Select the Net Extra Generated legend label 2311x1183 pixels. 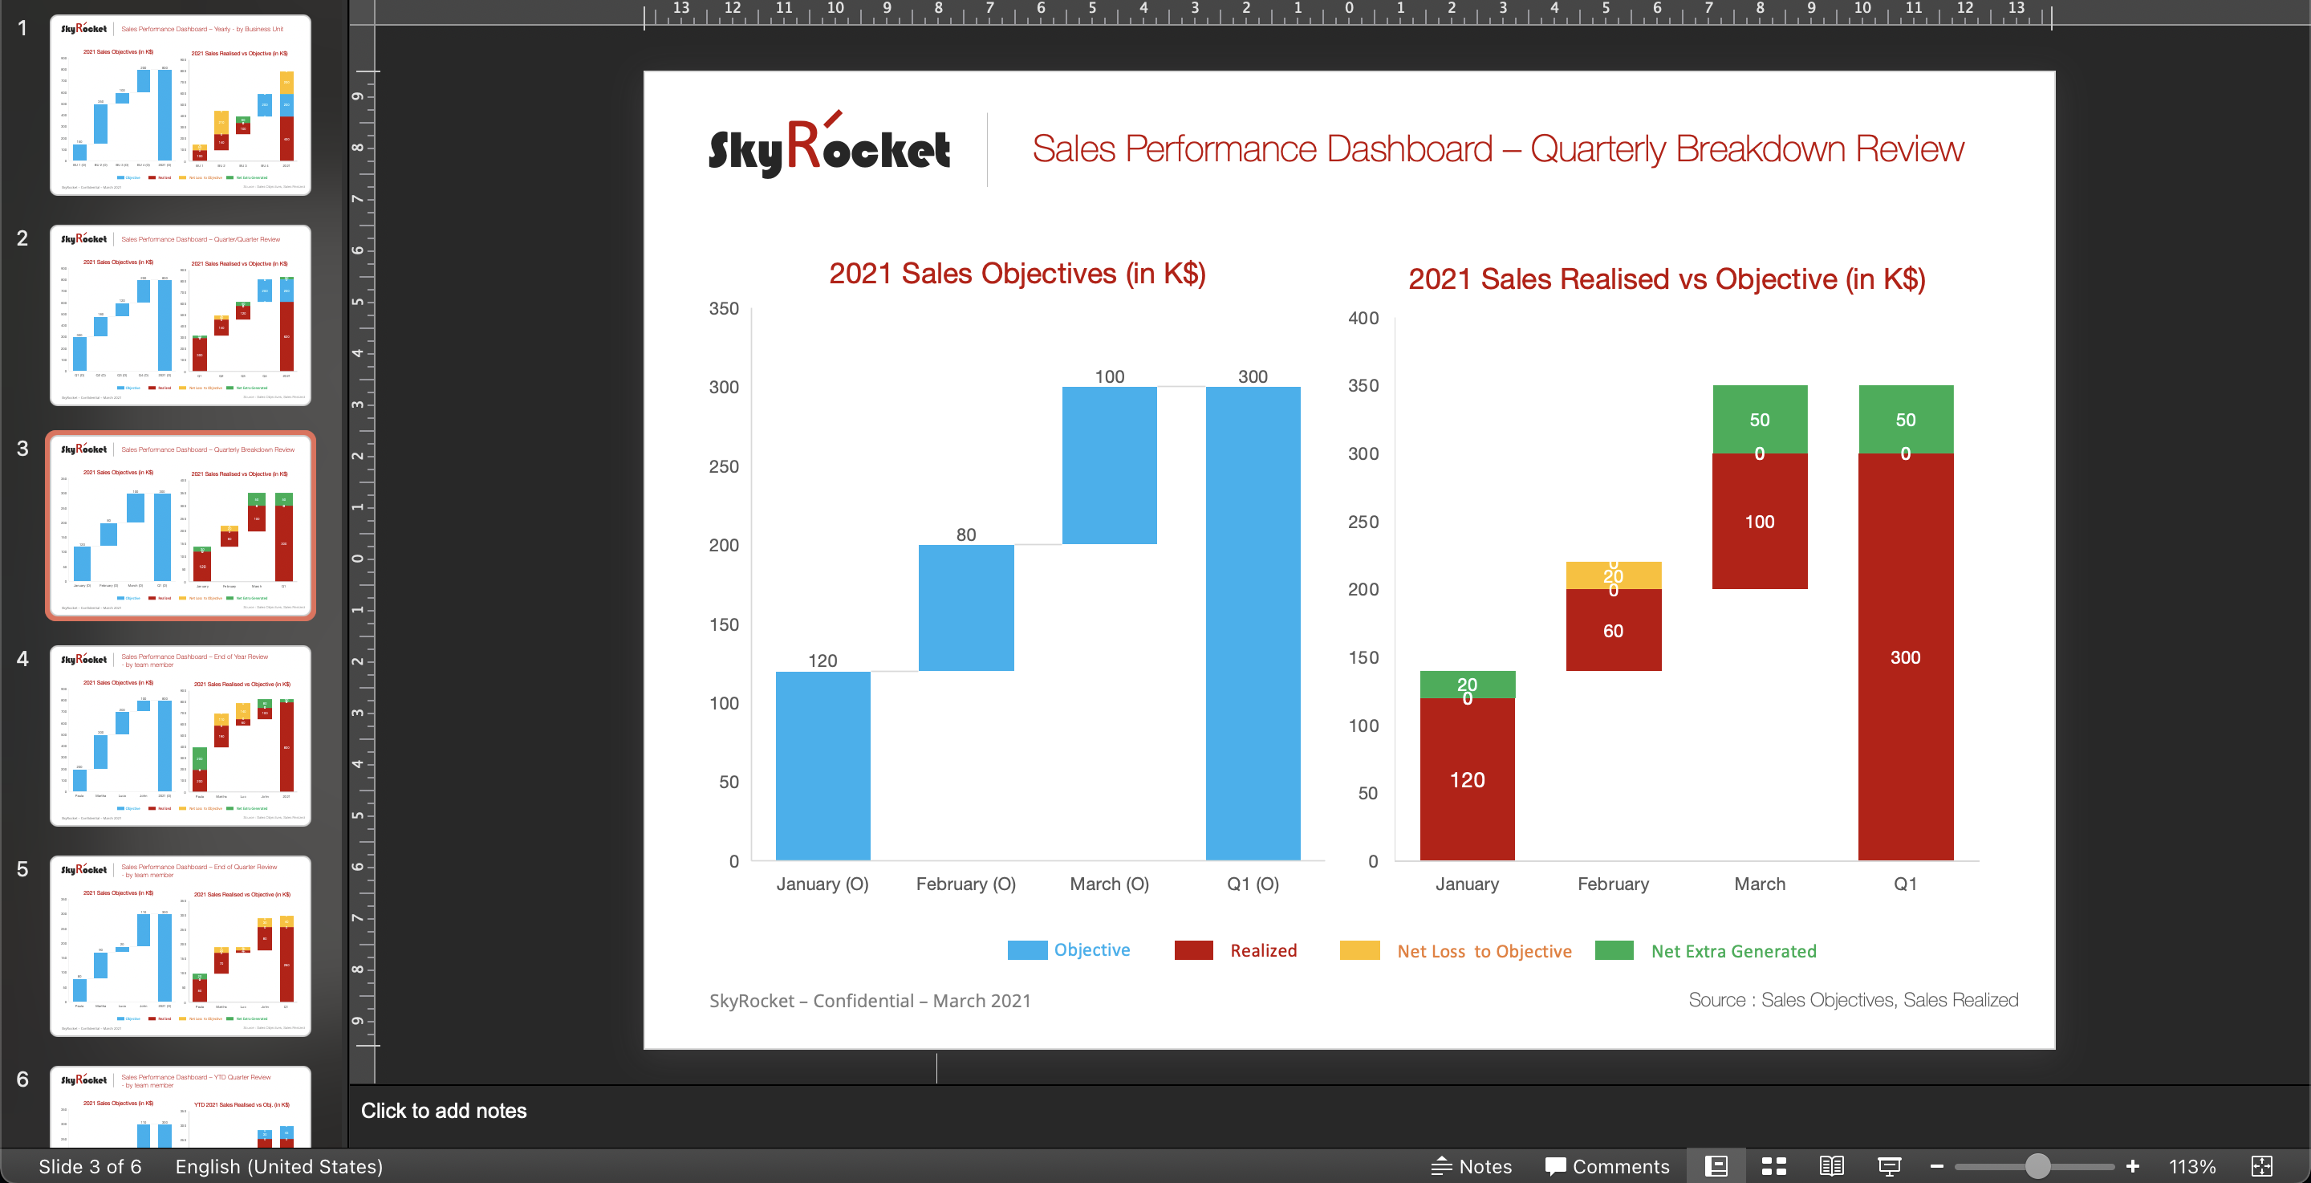pyautogui.click(x=1733, y=951)
